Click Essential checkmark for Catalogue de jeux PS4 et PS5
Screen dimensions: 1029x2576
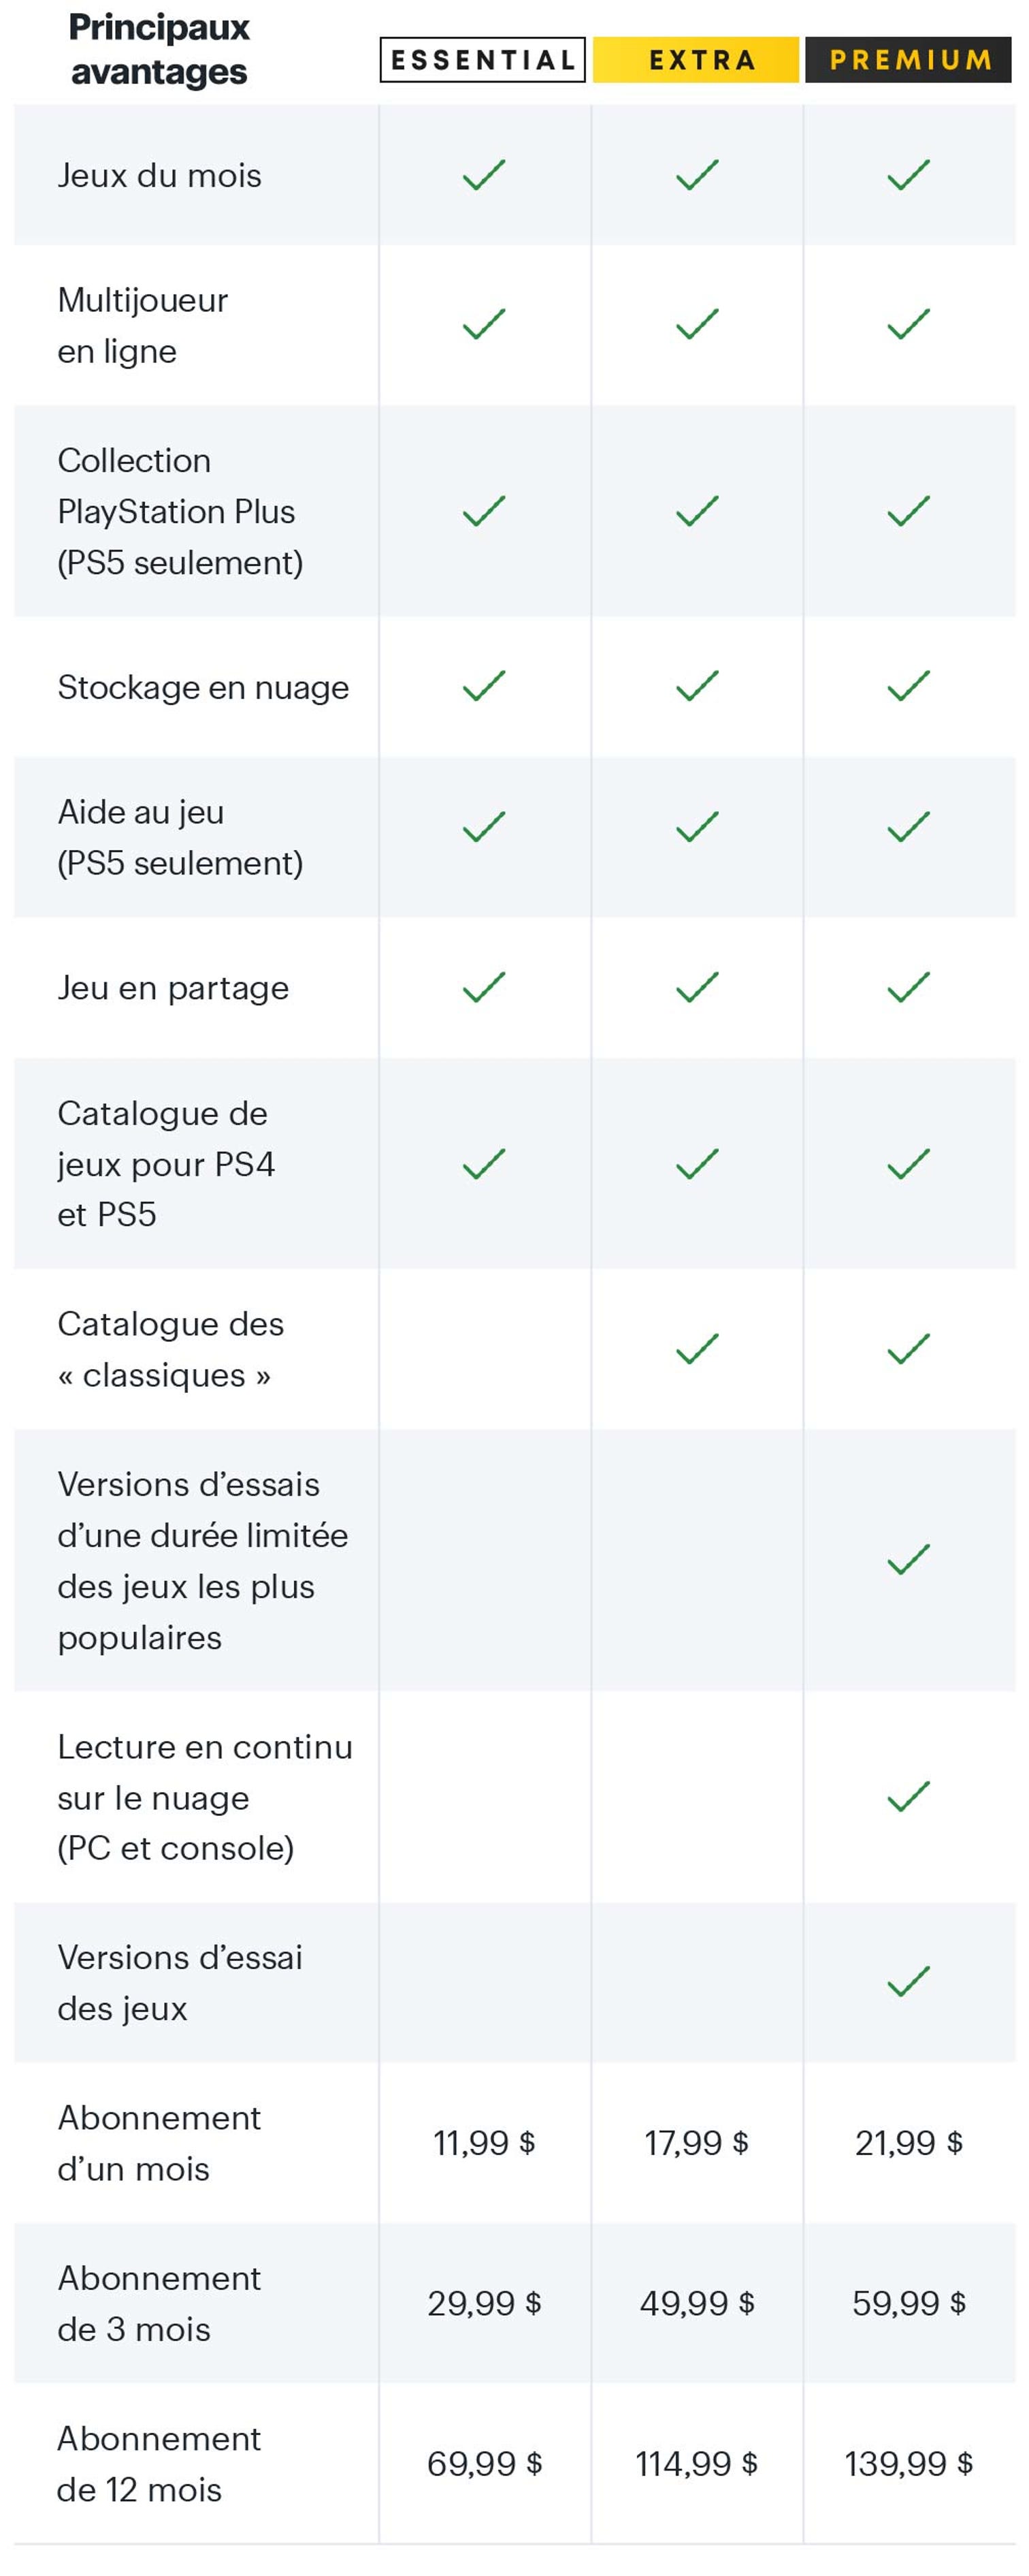tap(485, 1164)
